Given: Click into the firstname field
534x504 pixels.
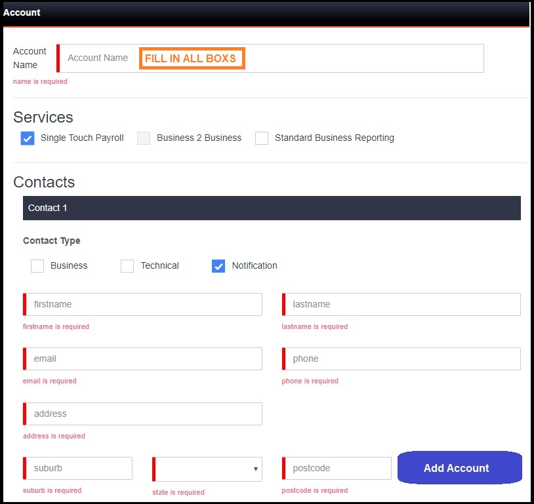Looking at the screenshot, I should pyautogui.click(x=142, y=304).
